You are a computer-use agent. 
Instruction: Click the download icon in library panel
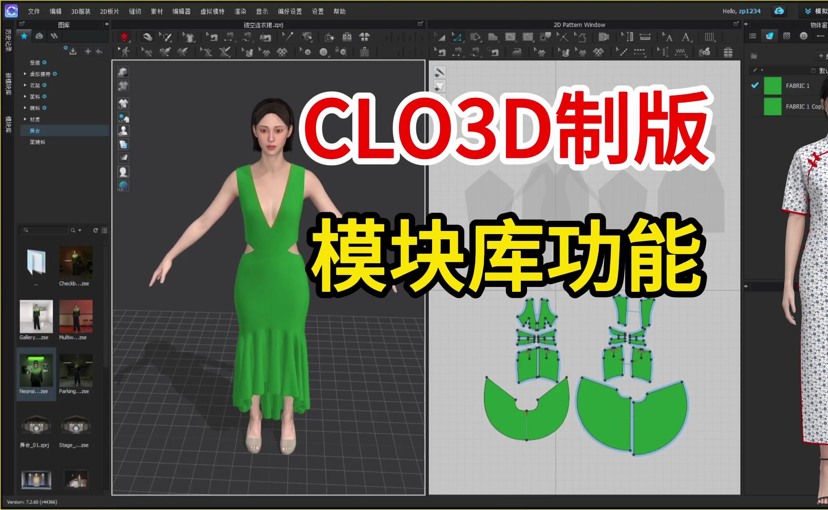click(73, 52)
